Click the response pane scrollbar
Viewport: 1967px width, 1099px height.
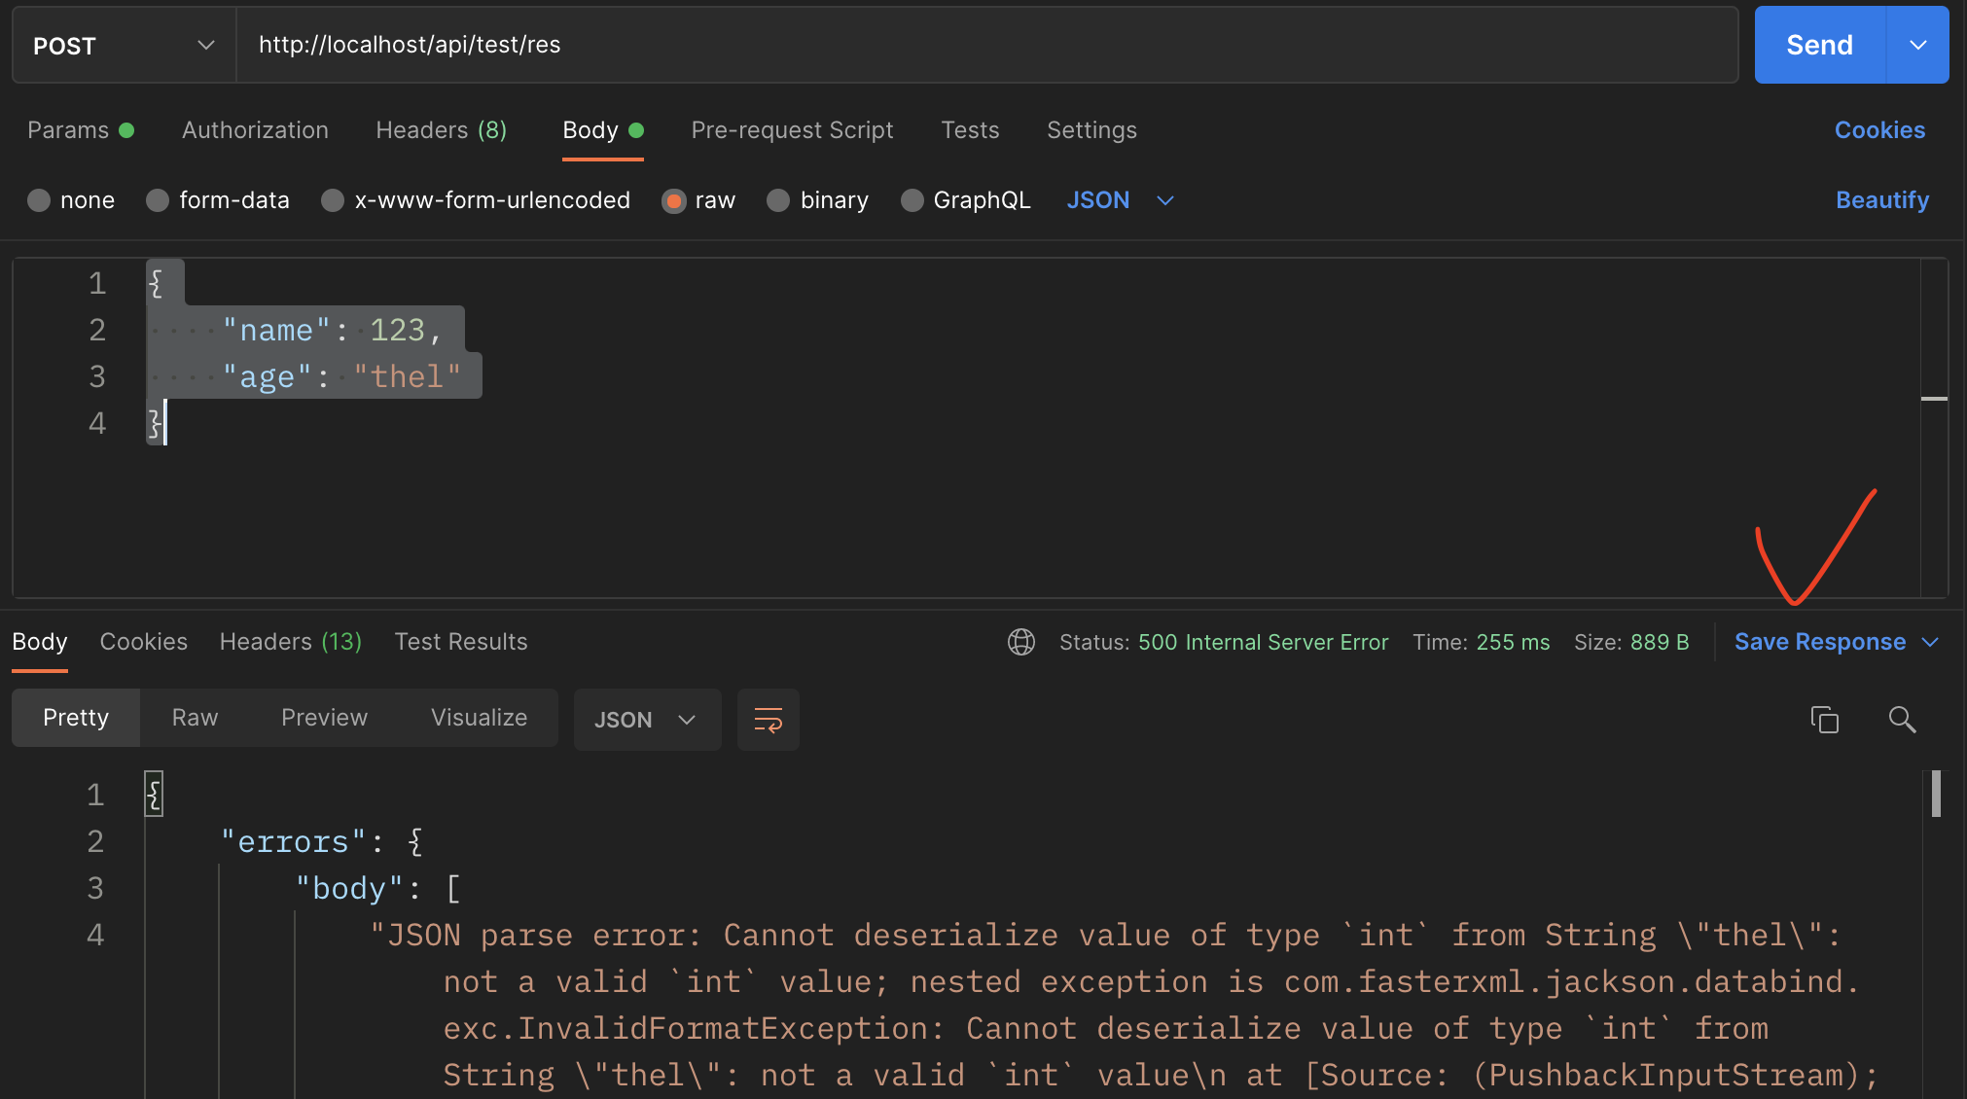[x=1936, y=794]
